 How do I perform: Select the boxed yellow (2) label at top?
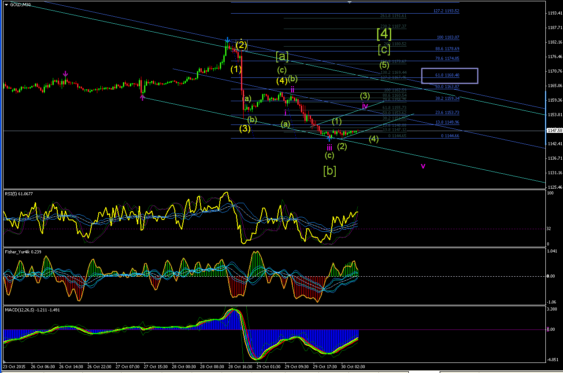click(x=241, y=45)
